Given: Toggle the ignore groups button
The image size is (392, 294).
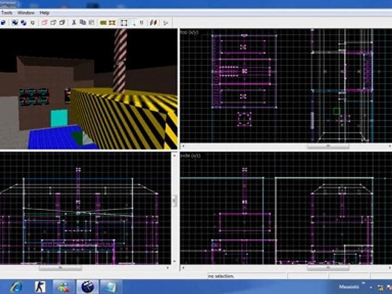Looking at the screenshot, I should 33,23.
